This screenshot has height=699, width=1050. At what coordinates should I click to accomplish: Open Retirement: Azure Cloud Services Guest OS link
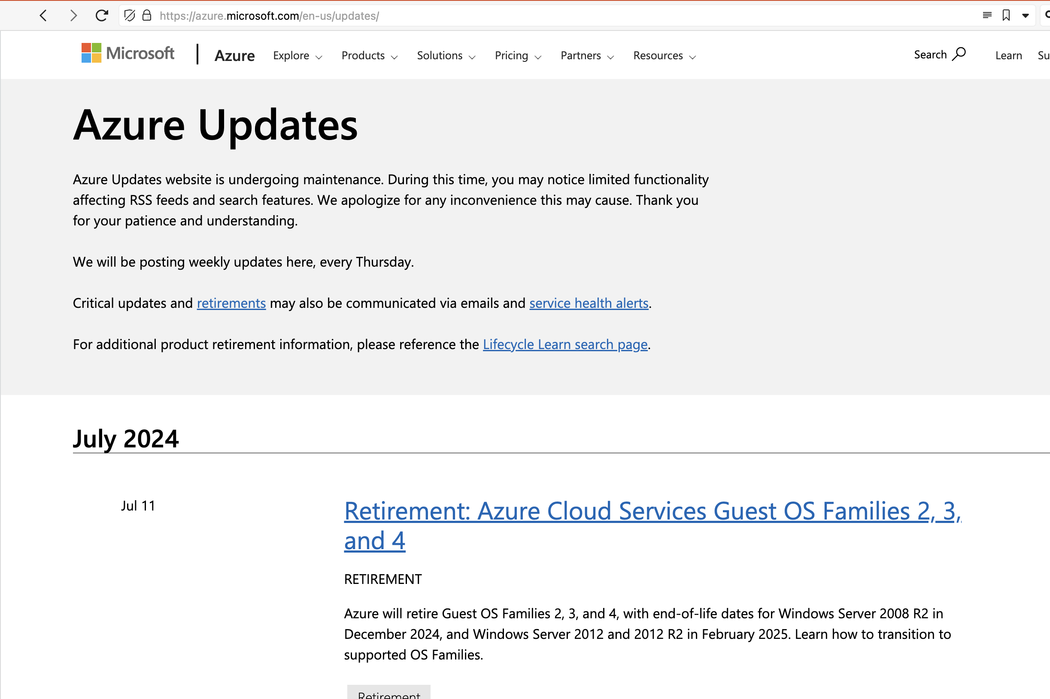tap(653, 526)
